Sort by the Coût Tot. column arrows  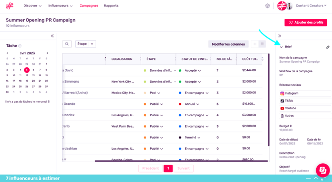(x=263, y=59)
